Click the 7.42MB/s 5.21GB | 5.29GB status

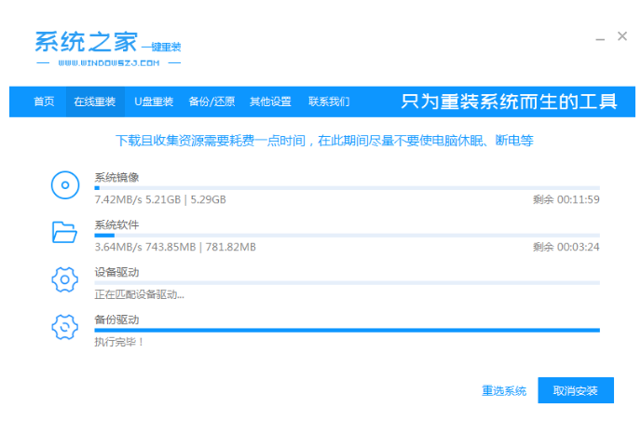160,199
